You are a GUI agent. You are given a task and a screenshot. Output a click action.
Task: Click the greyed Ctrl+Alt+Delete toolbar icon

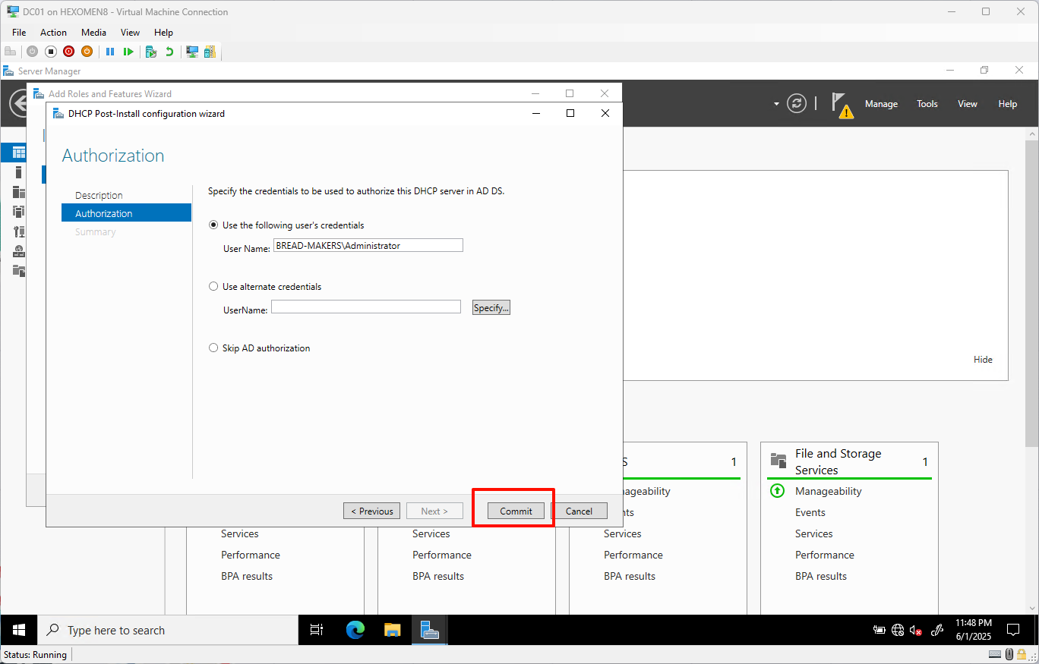[x=10, y=52]
